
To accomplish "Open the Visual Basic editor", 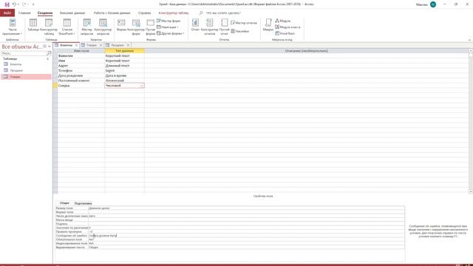I will coord(285,33).
